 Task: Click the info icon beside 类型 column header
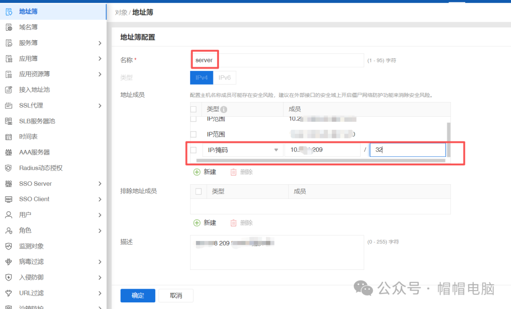tap(223, 109)
